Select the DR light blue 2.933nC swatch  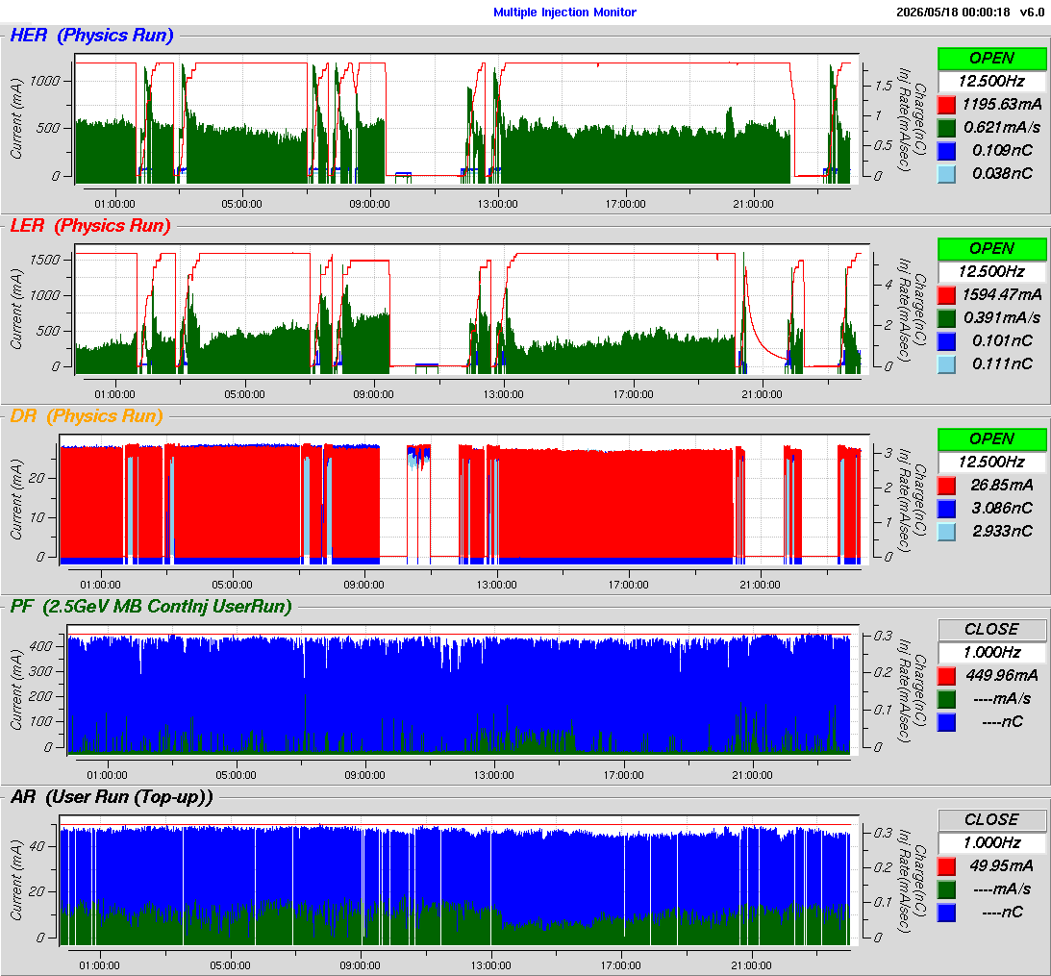pyautogui.click(x=946, y=532)
